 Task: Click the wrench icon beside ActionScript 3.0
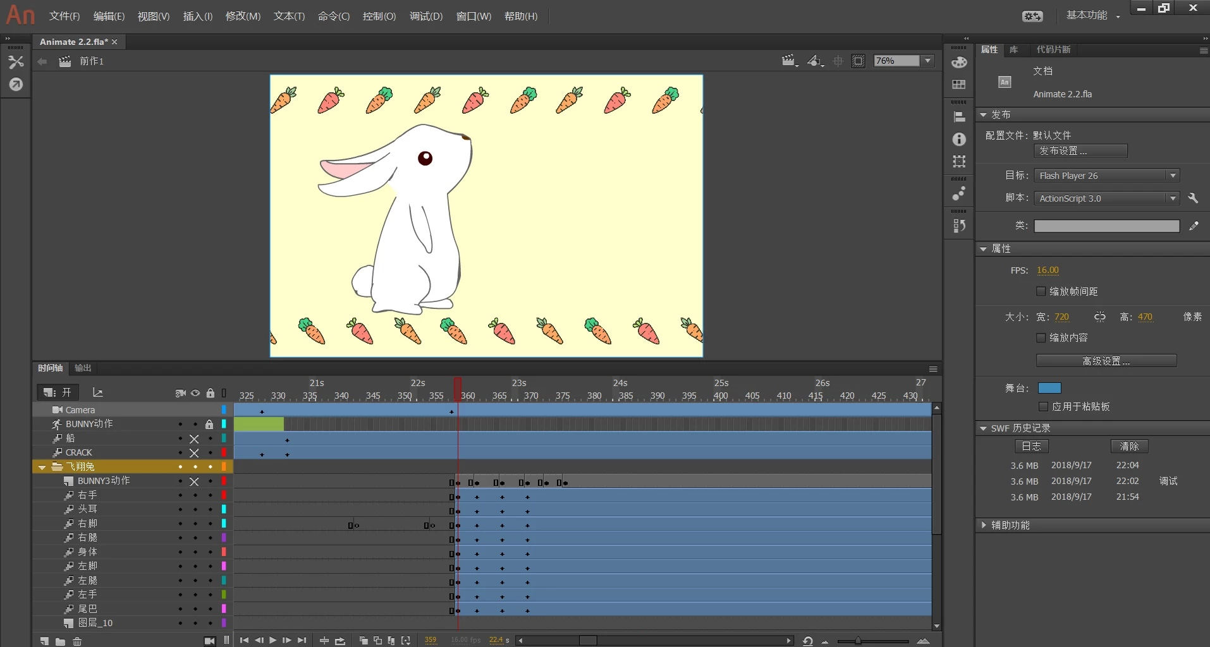[1193, 198]
